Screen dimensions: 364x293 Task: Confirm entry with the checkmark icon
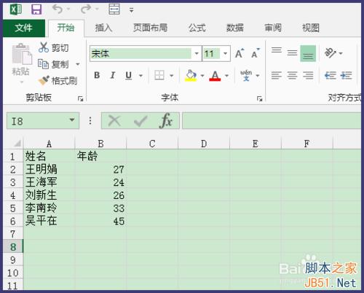[x=141, y=120]
